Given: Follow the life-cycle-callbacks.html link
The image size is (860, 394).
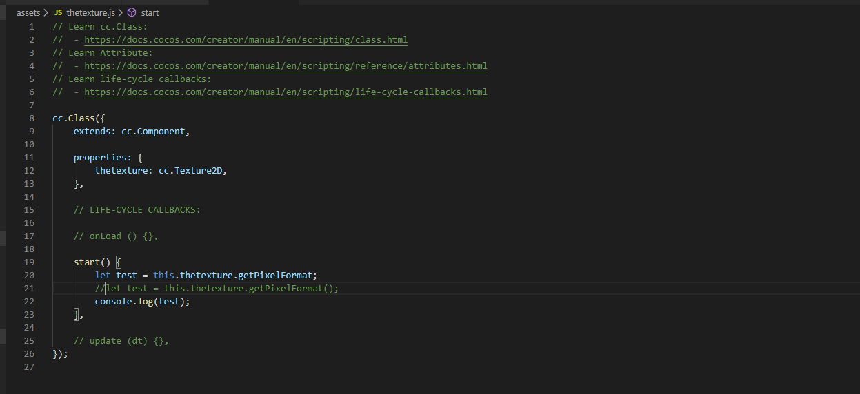Looking at the screenshot, I should click(286, 92).
